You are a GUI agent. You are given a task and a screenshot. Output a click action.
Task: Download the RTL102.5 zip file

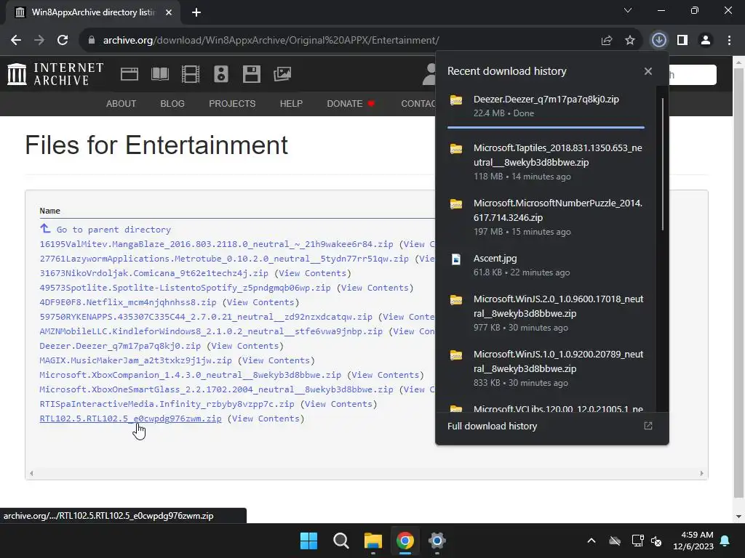point(131,418)
